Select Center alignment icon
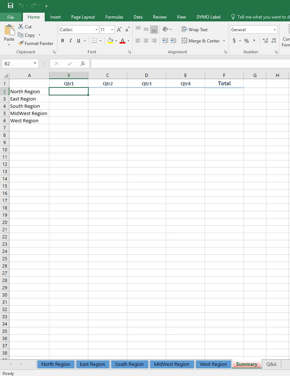 pos(146,41)
